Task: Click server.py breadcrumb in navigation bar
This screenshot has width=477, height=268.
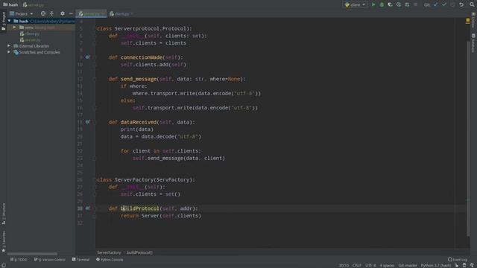Action: (33, 4)
